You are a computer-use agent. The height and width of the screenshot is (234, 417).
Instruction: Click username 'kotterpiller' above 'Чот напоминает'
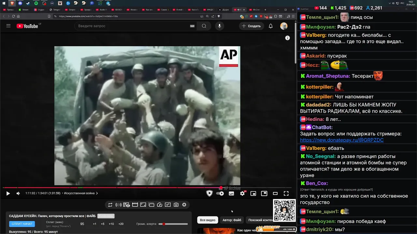[320, 97]
